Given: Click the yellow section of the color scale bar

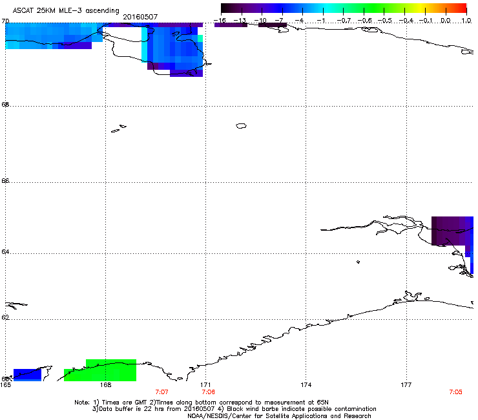Looking at the screenshot, I should pyautogui.click(x=421, y=8).
